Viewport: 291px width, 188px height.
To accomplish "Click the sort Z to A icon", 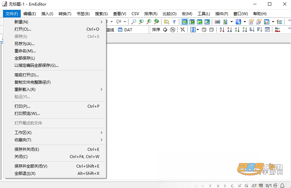I will pos(230,30).
